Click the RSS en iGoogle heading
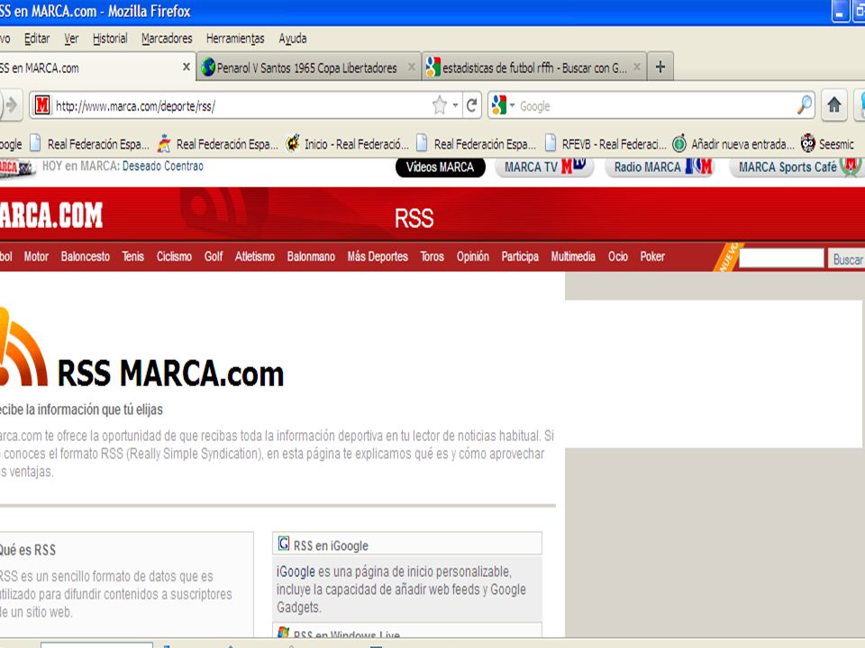865x648 pixels. [x=331, y=545]
